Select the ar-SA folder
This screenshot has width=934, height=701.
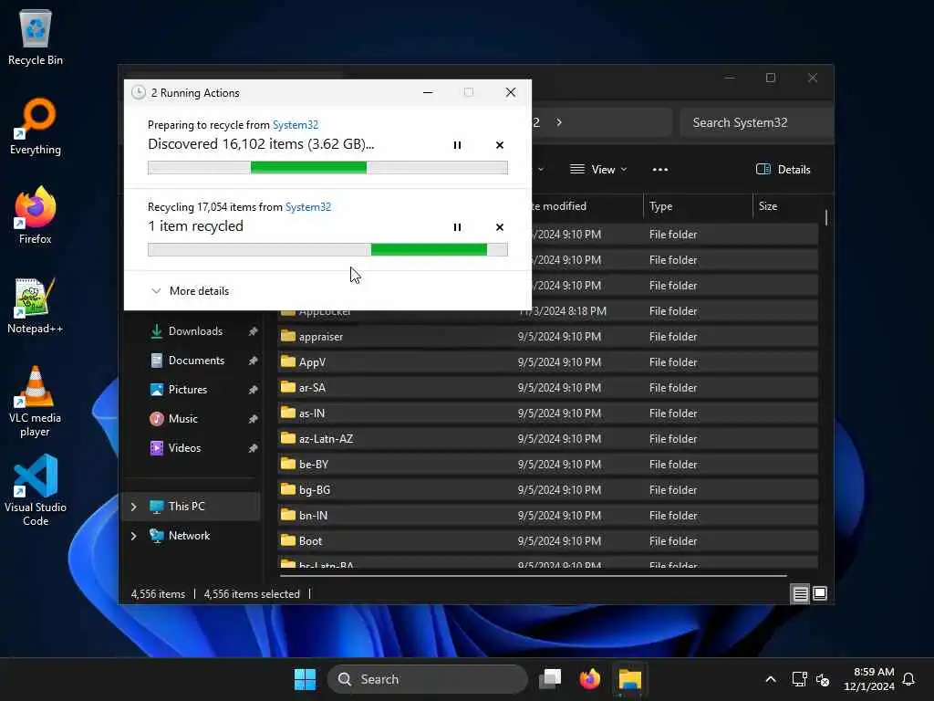(x=548, y=387)
